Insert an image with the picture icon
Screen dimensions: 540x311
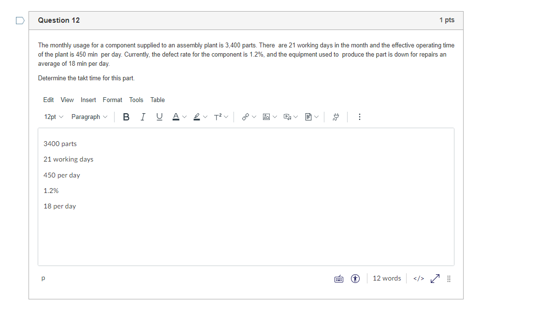[x=266, y=117]
